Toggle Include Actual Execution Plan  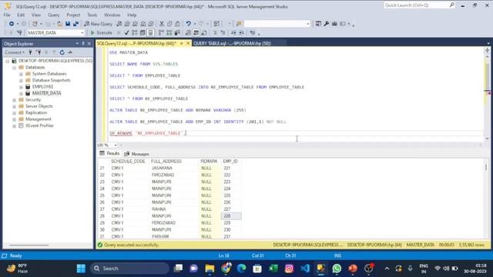point(161,32)
